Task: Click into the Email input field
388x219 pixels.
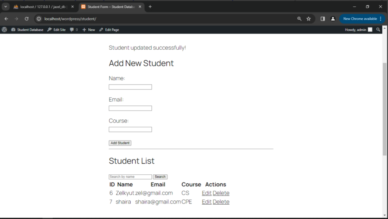Action: (x=130, y=108)
